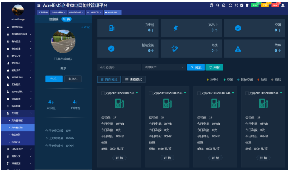Viewport: 288px width, 170px height.
Task: Click the 切换 station switch button
Action: pyautogui.click(x=66, y=19)
